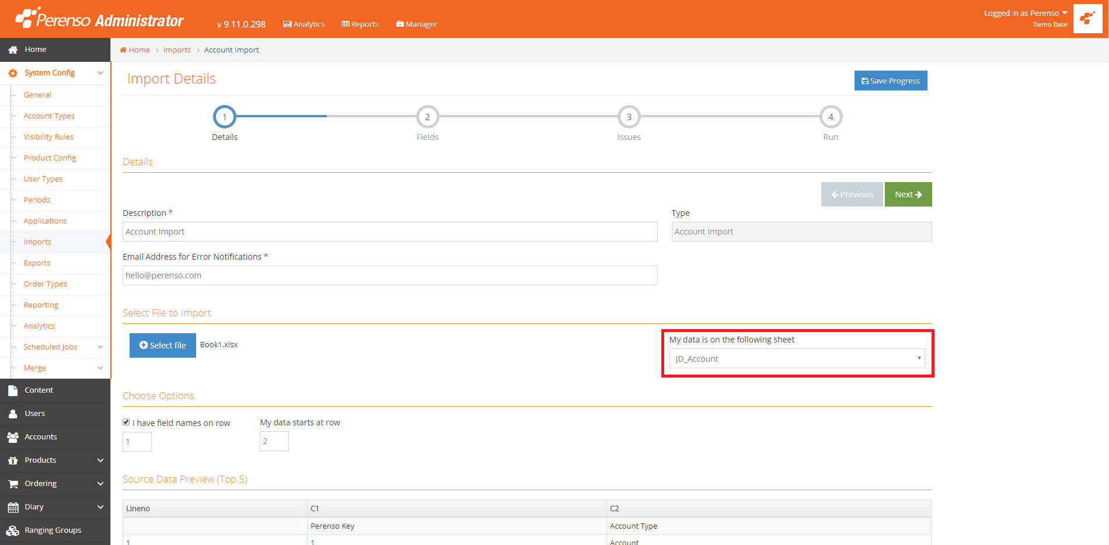Toggle 'I have field names on row' checkbox

[126, 422]
